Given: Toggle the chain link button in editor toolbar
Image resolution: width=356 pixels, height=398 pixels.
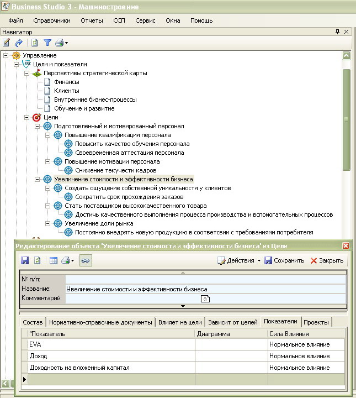Looking at the screenshot, I should (x=85, y=260).
